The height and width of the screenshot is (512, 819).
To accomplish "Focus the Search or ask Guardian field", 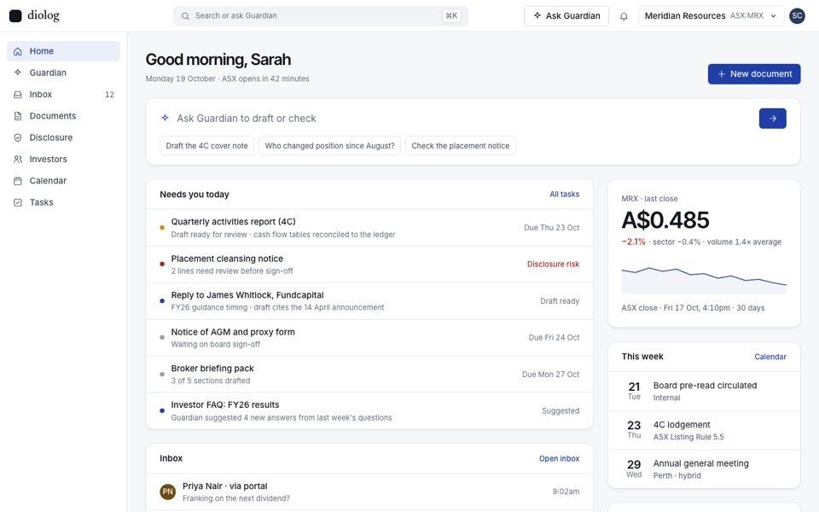I will [321, 15].
